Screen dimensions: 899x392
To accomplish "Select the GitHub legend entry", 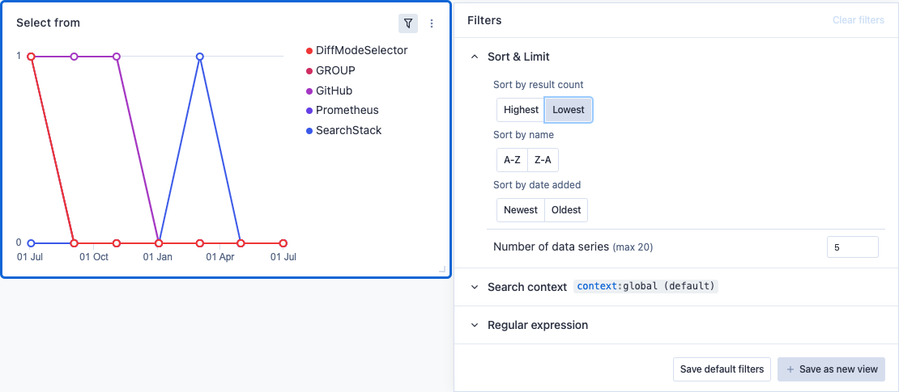I will [330, 91].
